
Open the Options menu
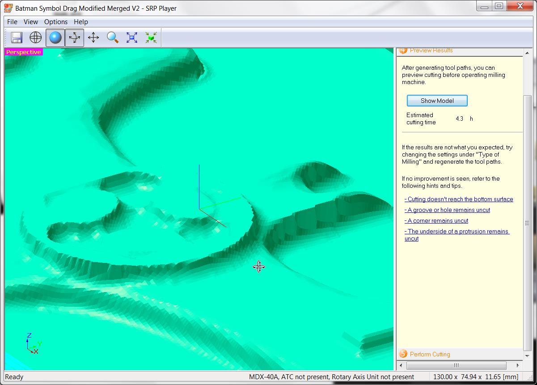tap(56, 21)
